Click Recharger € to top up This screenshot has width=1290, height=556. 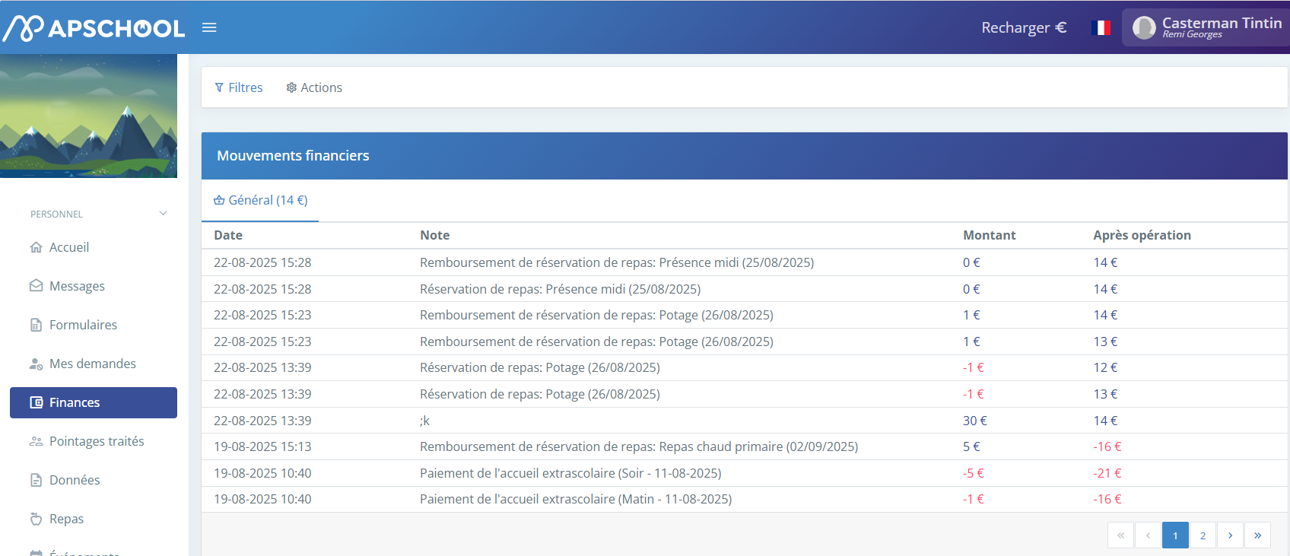[1024, 28]
